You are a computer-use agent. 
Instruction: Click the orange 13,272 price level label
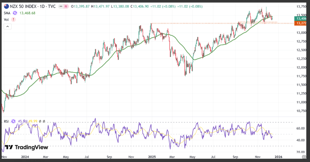click(x=300, y=23)
